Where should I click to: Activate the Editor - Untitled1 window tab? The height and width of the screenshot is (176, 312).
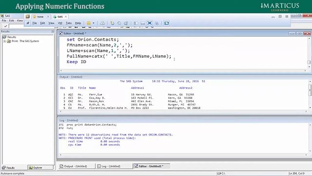151,166
